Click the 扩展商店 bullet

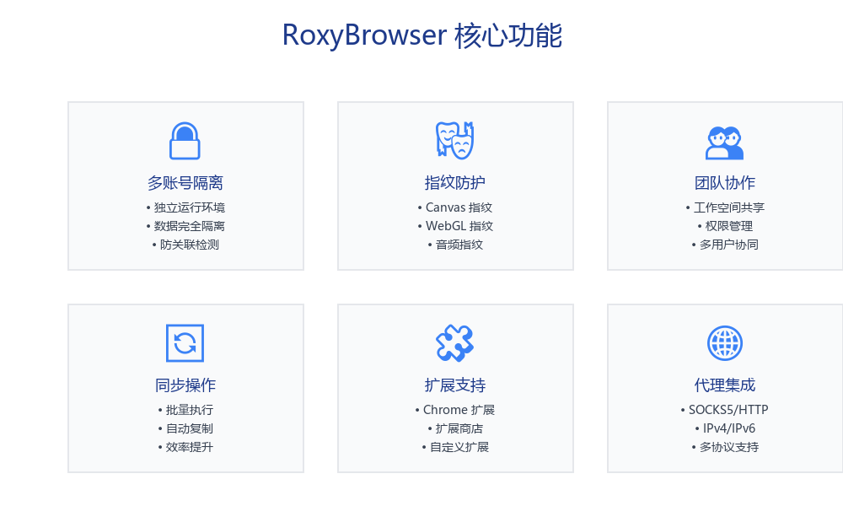click(455, 428)
